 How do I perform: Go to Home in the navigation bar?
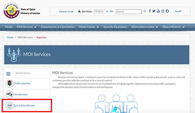(9, 27)
